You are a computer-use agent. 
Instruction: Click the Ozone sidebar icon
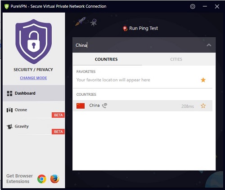coord(9,110)
